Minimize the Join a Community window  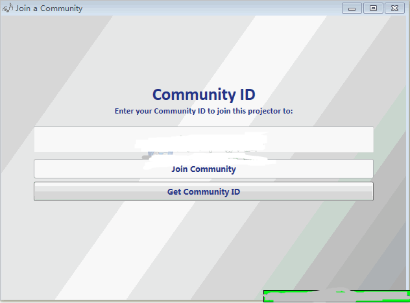(352, 8)
